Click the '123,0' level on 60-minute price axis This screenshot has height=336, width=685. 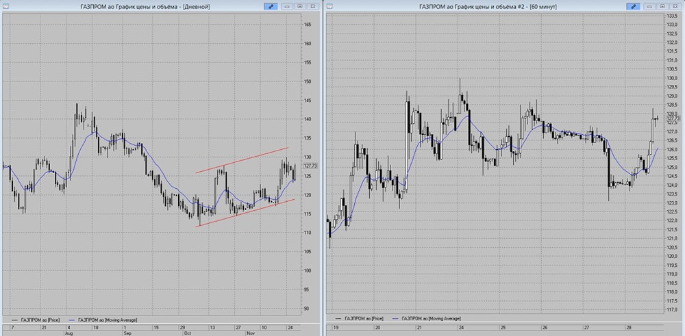(x=671, y=203)
